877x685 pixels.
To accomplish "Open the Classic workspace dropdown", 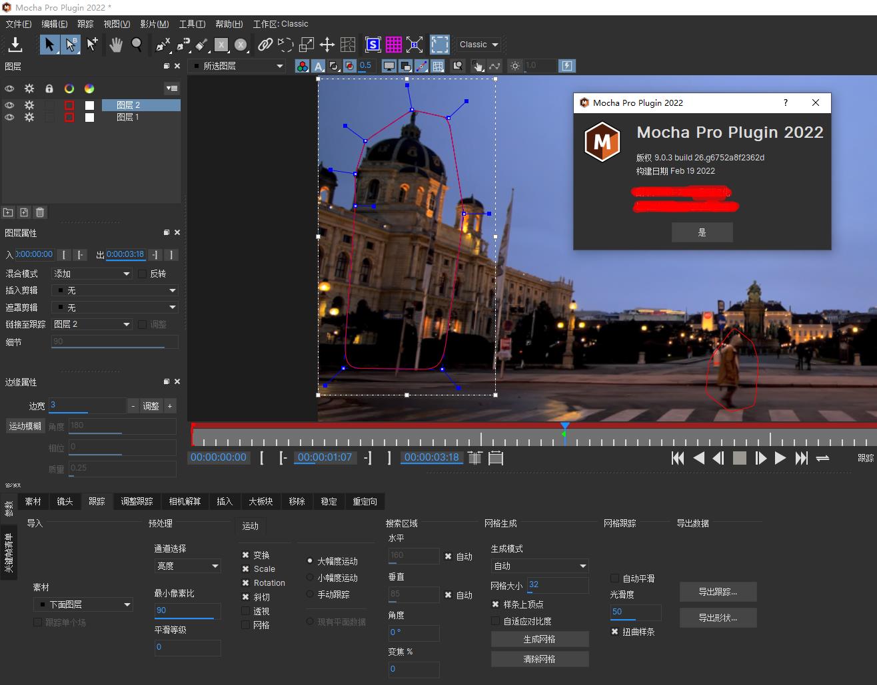I will [x=478, y=45].
